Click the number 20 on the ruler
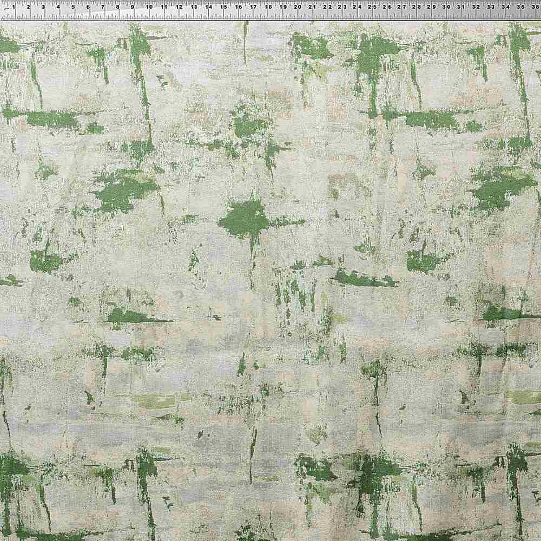Image resolution: width=541 pixels, height=541 pixels. point(298,6)
